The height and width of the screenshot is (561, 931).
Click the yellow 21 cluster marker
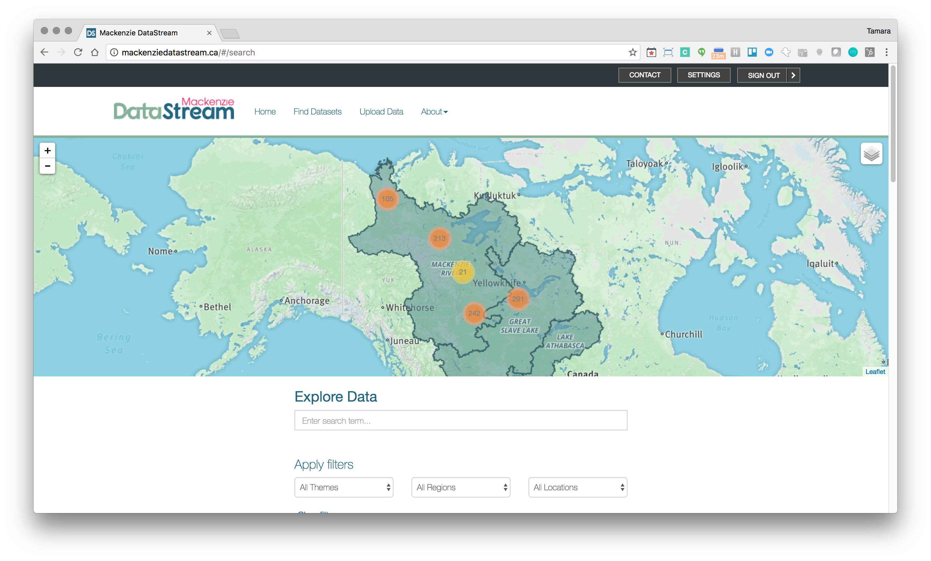click(463, 272)
